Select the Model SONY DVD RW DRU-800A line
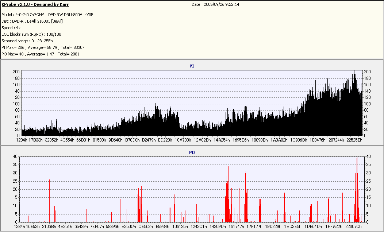Viewport: 384px width, 232px height. click(47, 15)
